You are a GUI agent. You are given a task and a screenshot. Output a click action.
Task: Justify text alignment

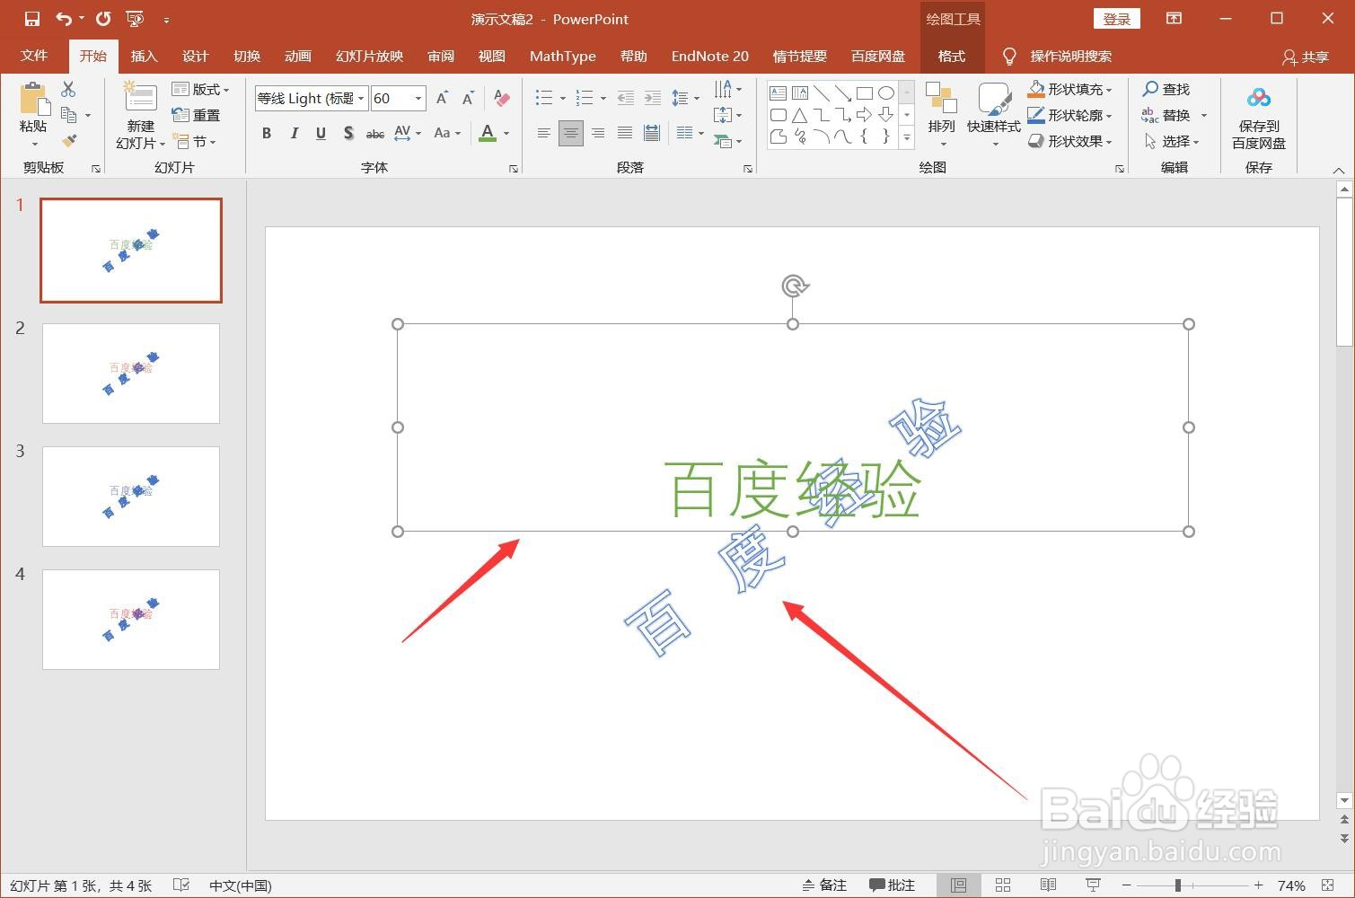[x=625, y=134]
